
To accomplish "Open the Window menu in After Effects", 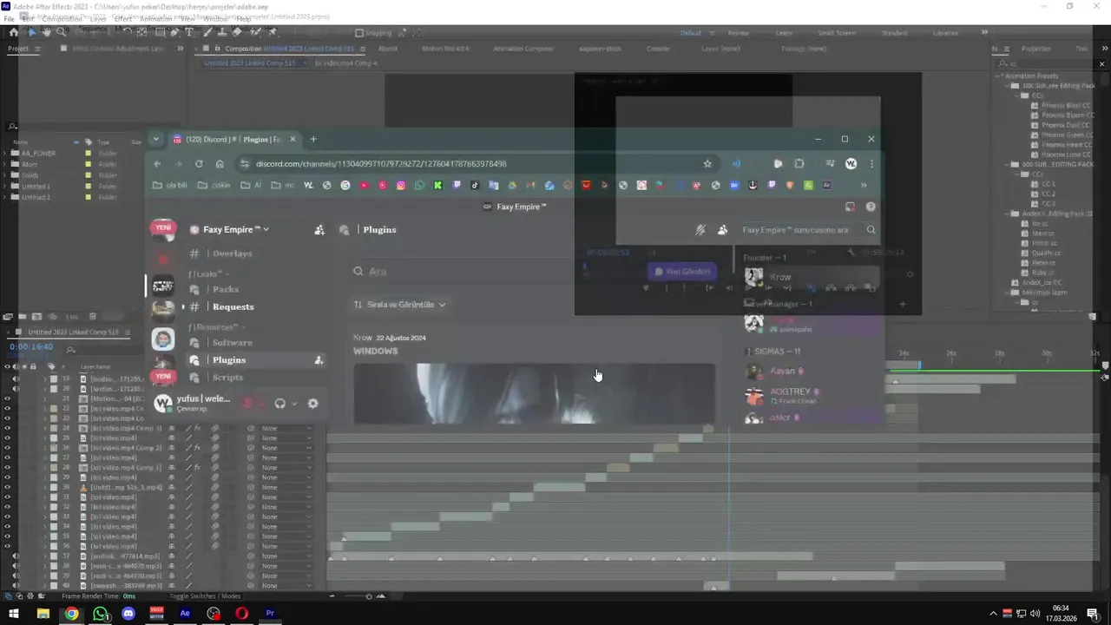I will 216,18.
